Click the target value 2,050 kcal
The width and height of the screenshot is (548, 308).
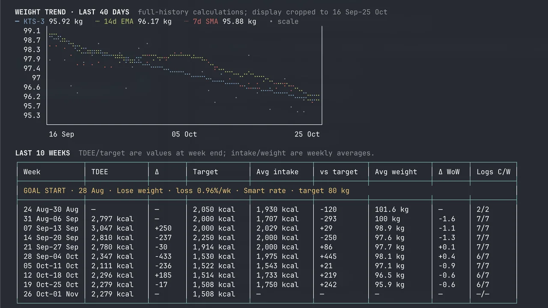[x=214, y=210]
